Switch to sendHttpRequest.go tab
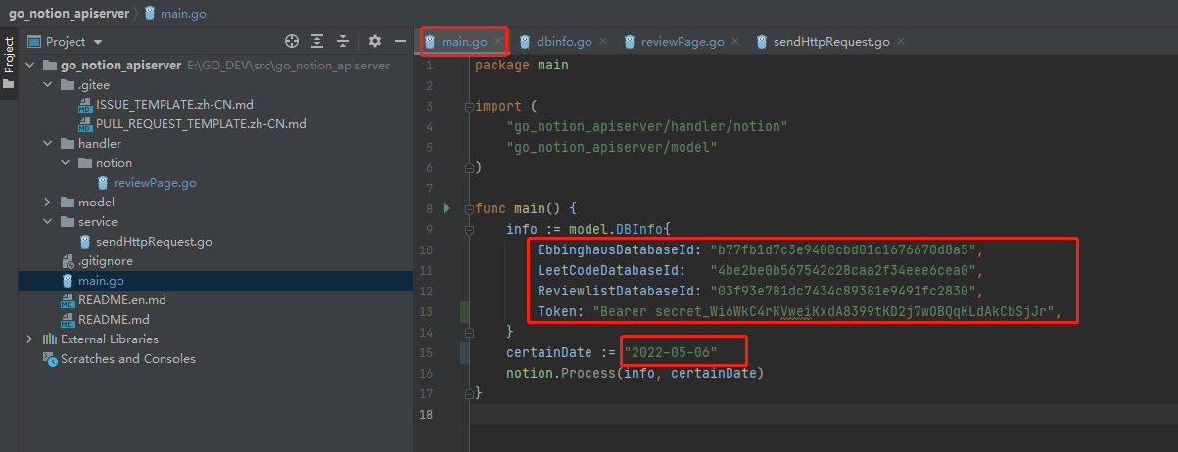 point(830,42)
